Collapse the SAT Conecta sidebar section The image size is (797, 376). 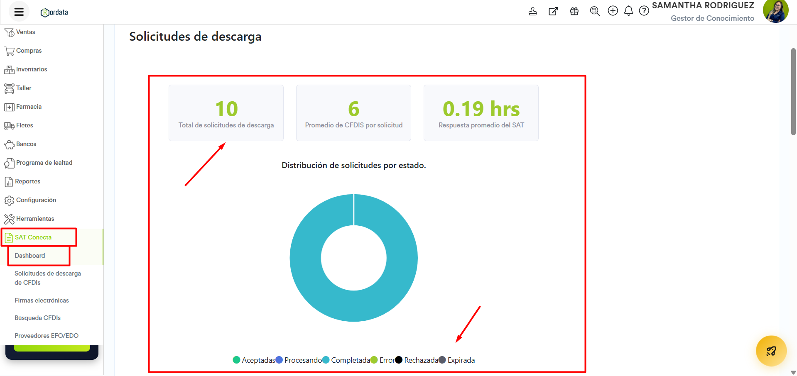(x=33, y=237)
